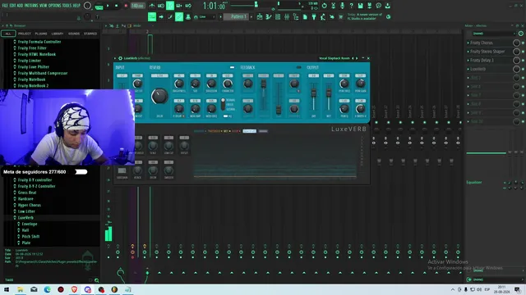Click the newer version available notice
Image resolution: width=526 pixels, height=295 pixels.
point(364,16)
